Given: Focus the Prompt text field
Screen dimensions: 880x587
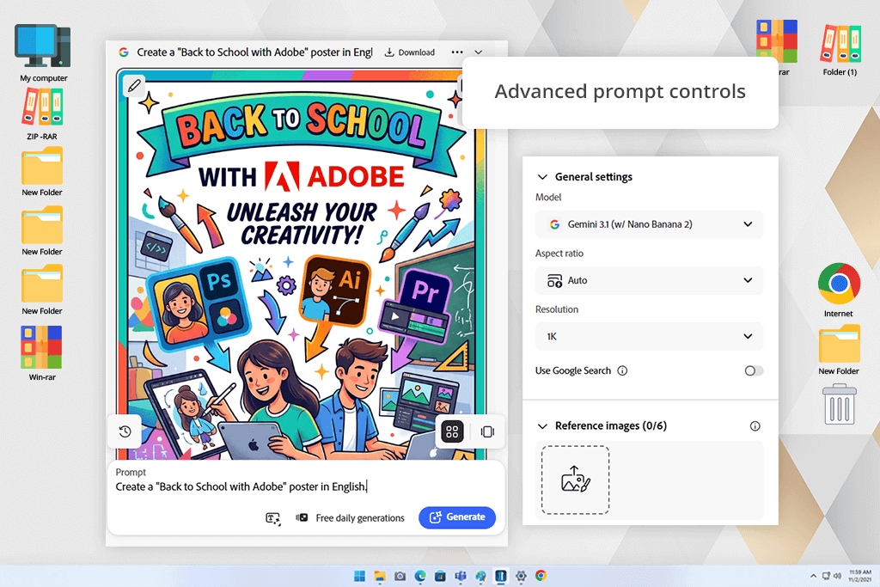Looking at the screenshot, I should (x=306, y=486).
